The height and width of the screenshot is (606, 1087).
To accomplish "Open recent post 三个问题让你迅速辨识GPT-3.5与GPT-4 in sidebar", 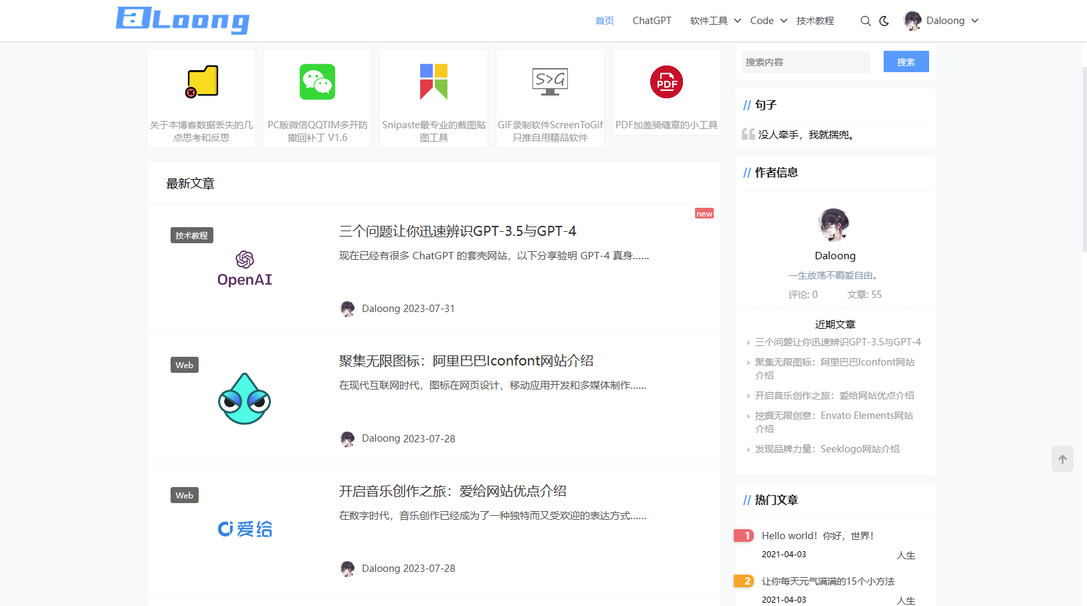I will [838, 342].
